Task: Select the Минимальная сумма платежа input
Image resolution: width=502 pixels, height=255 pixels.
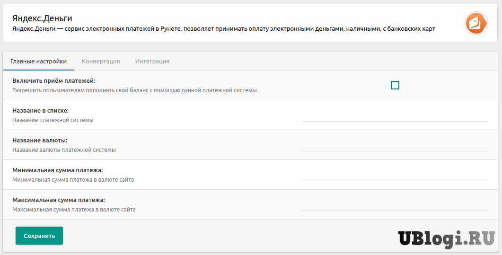Action: 395,175
